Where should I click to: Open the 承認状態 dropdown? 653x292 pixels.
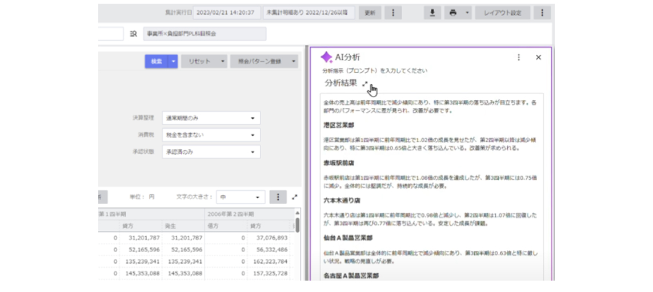click(211, 152)
